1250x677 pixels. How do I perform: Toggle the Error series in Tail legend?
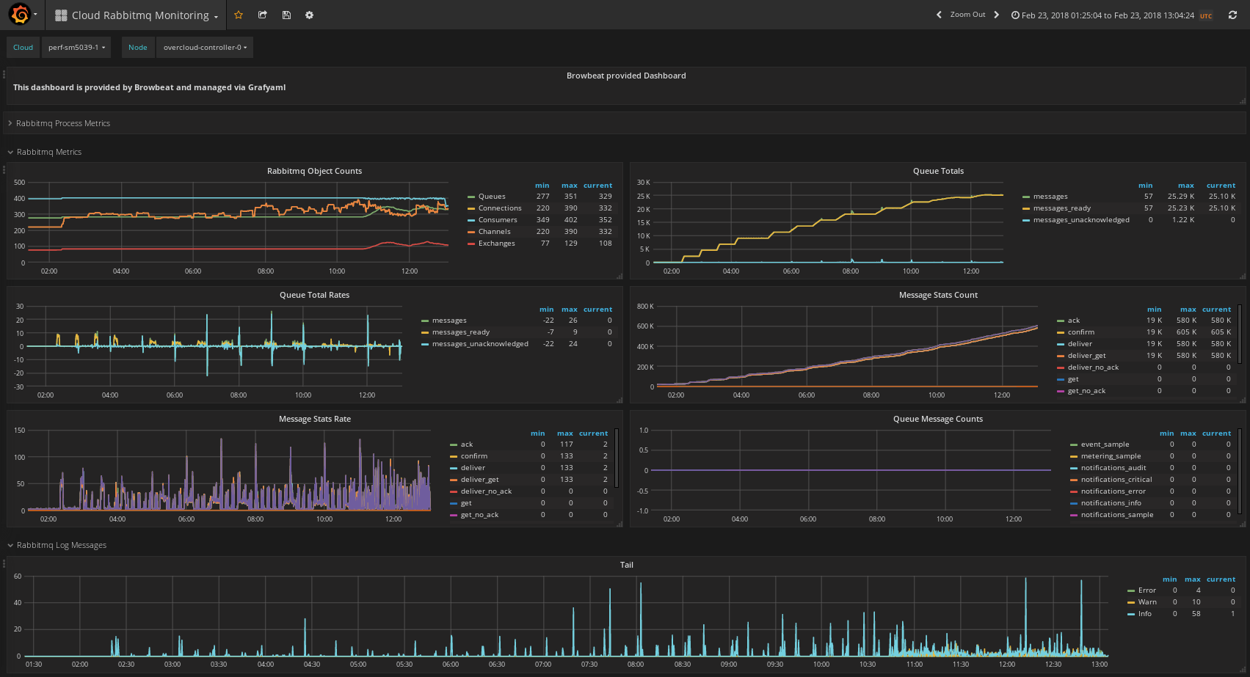coord(1147,590)
